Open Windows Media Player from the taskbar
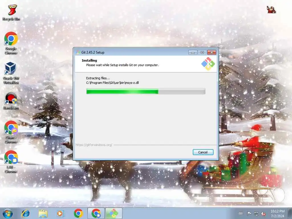 click(60, 213)
